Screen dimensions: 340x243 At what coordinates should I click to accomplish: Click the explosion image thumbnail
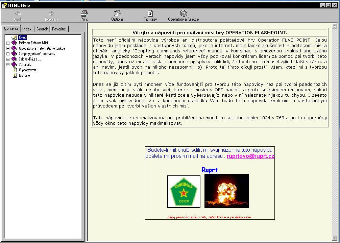coord(226,191)
